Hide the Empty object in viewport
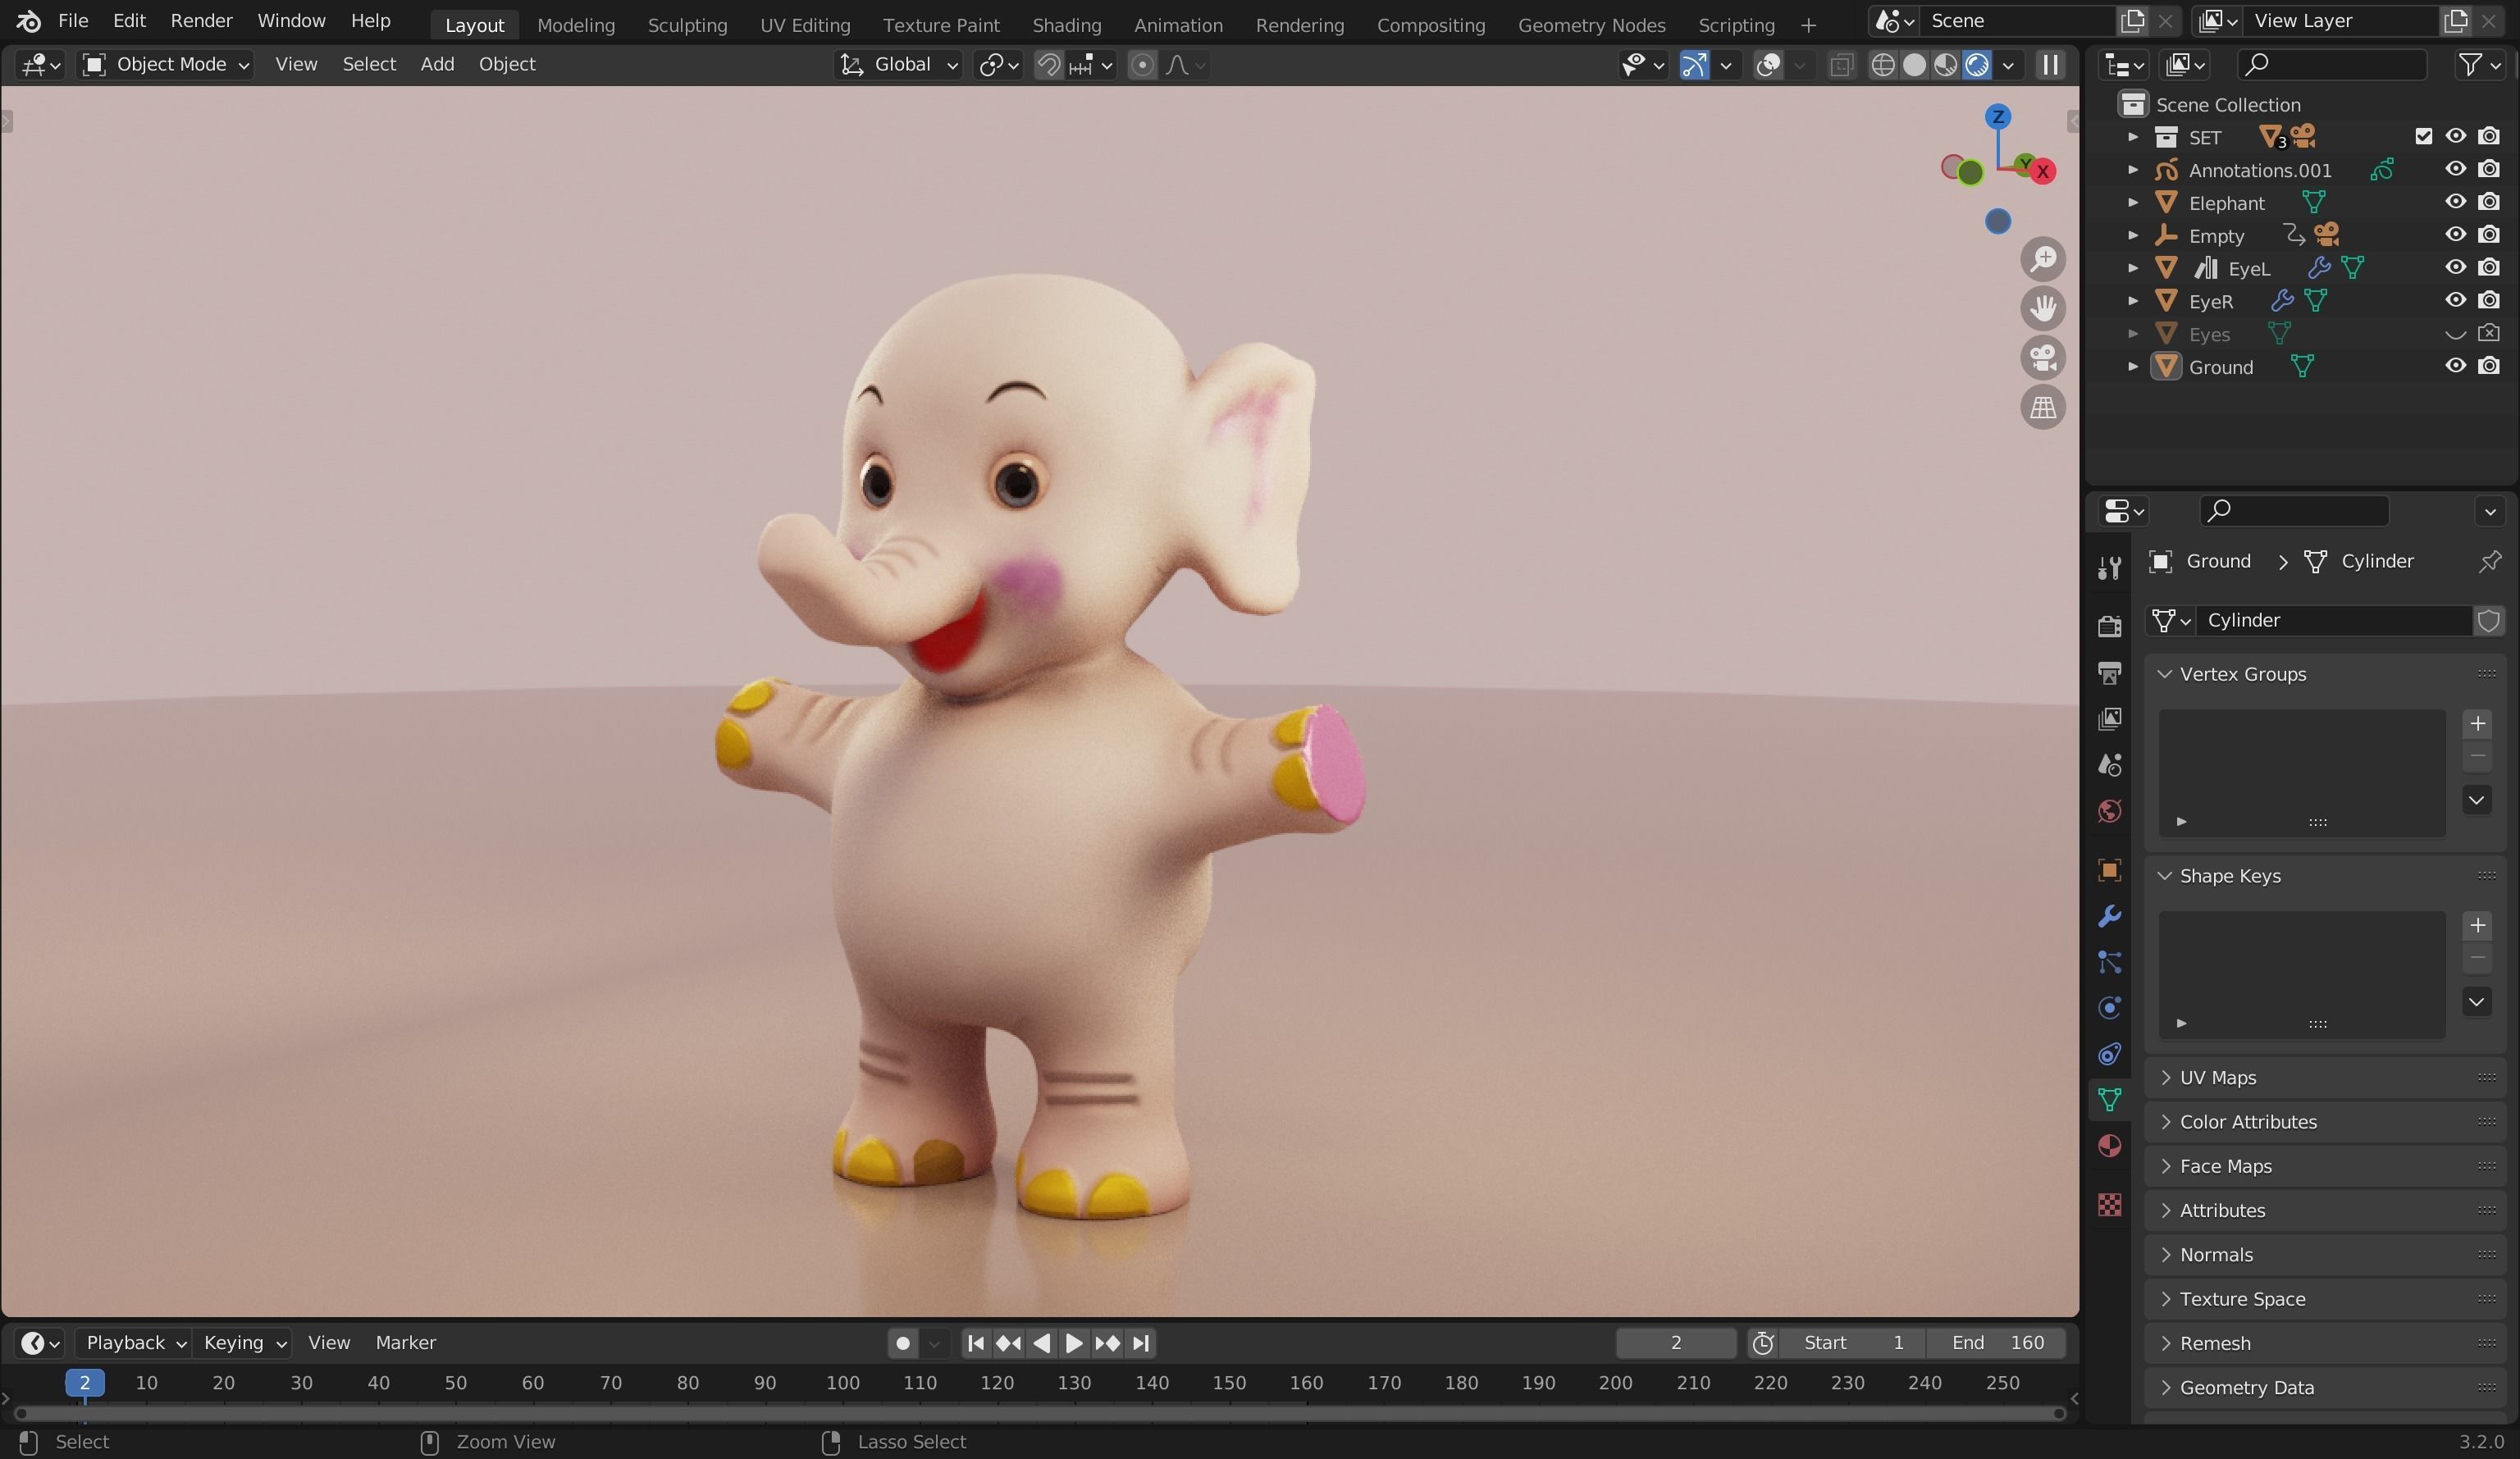The image size is (2520, 1459). click(x=2455, y=235)
